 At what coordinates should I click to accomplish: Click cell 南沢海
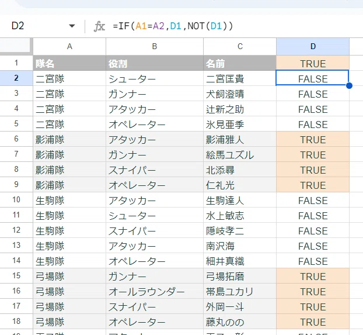point(240,246)
